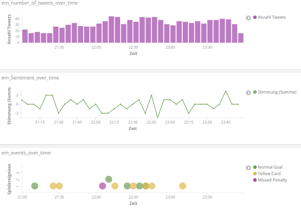The height and width of the screenshot is (213, 301).
Task: Click the last short bar in tweets histogram
Action: (x=241, y=38)
